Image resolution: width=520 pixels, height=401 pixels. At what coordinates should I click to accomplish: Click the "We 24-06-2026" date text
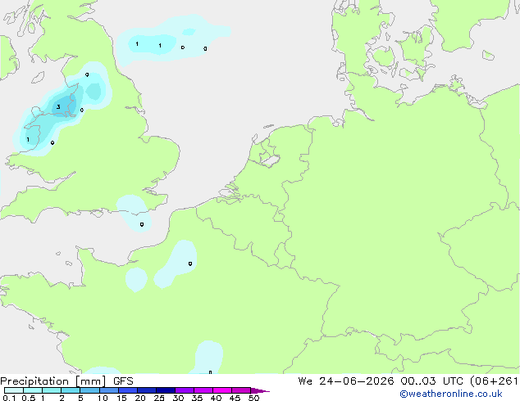[x=346, y=381]
